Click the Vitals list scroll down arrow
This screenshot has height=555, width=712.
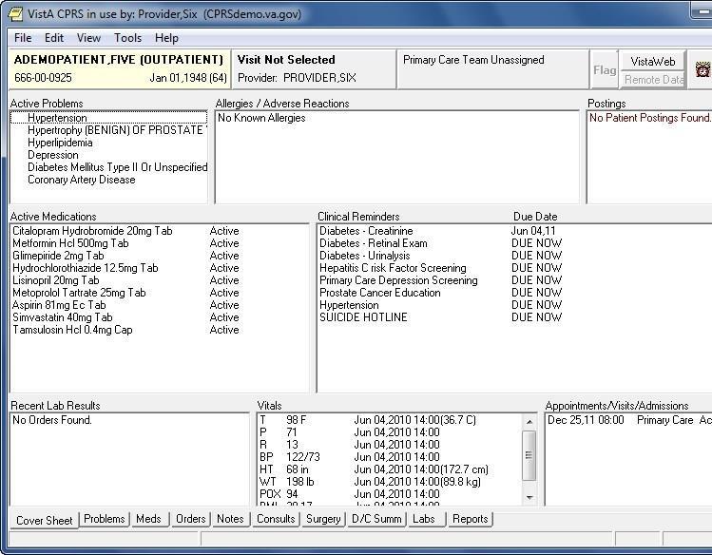[x=529, y=498]
